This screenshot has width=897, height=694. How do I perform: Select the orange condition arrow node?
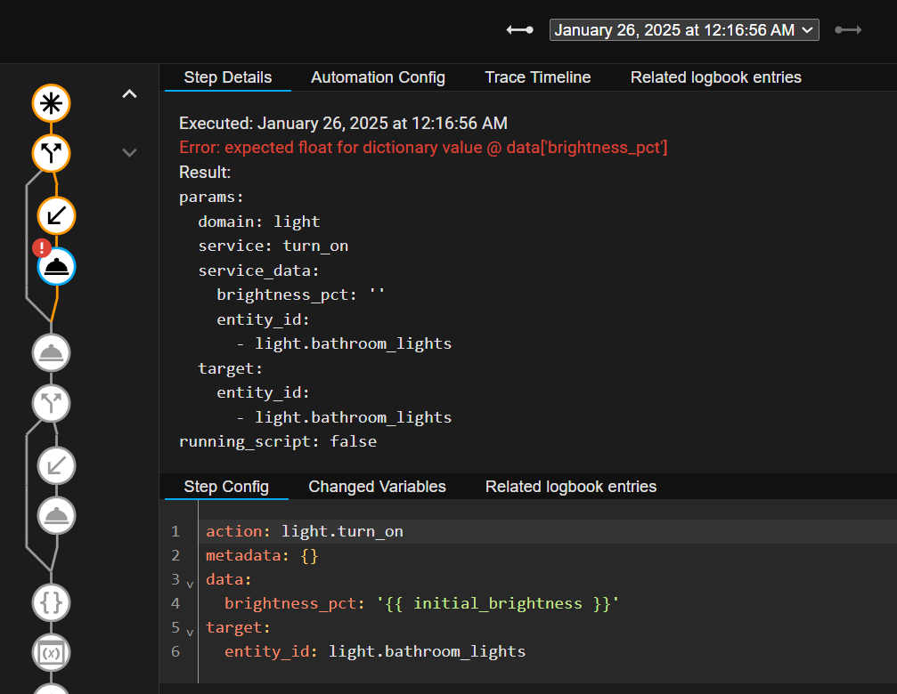pos(56,215)
